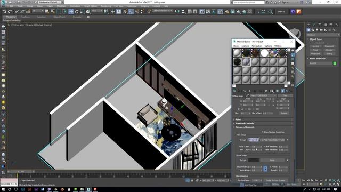Select the white material sample slot
This screenshot has width=341, height=192.
click(264, 53)
